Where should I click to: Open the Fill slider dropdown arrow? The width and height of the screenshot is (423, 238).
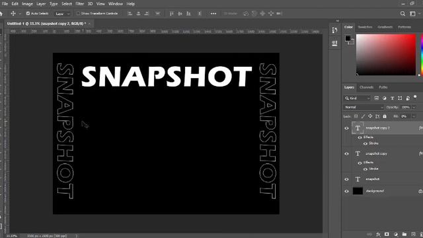click(414, 116)
